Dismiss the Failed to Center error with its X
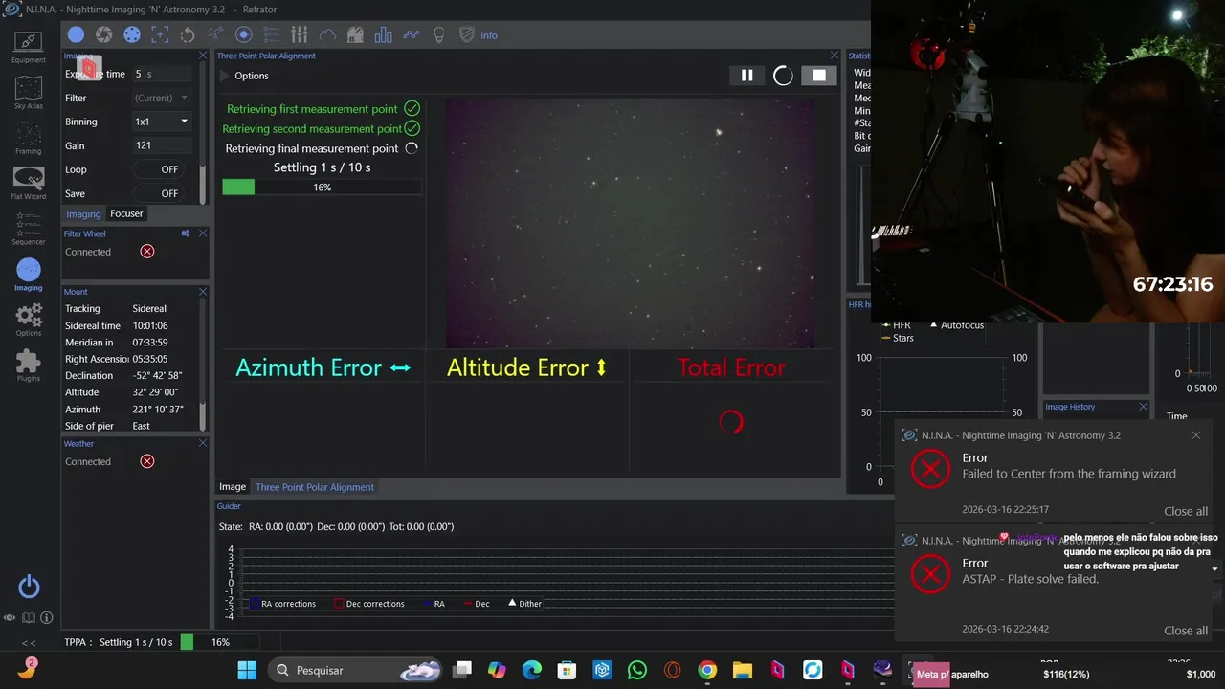Screen dimensions: 1225x689 point(1195,435)
